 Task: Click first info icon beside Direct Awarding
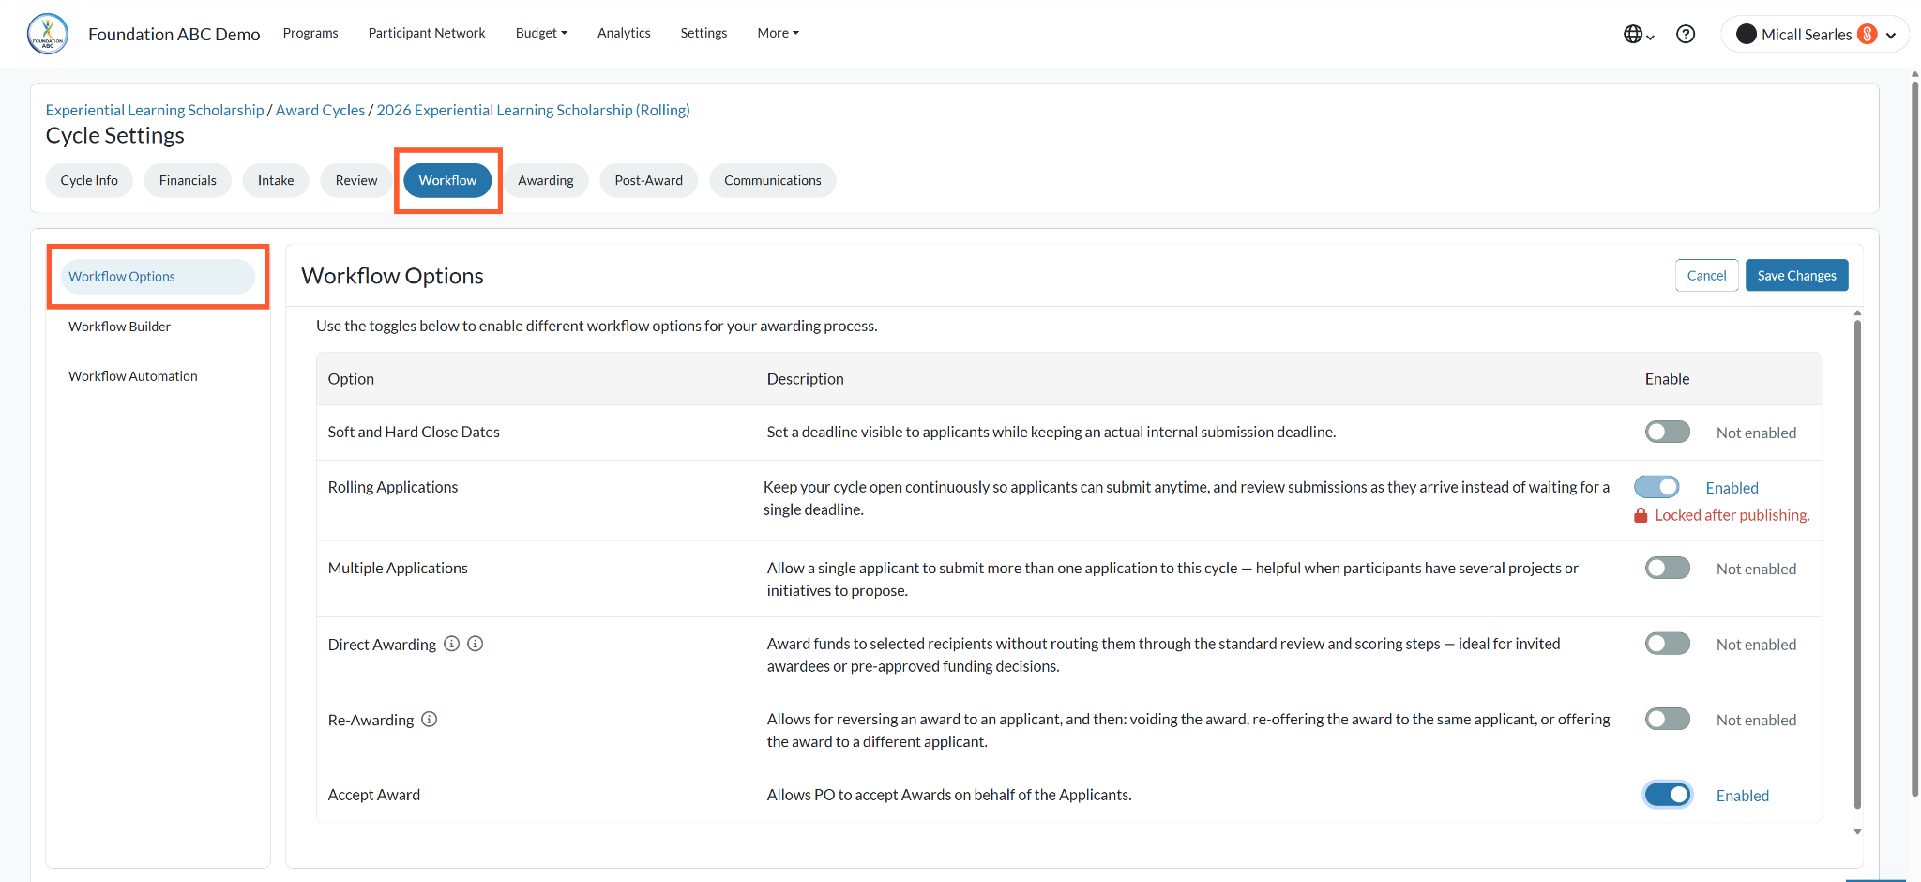[451, 644]
